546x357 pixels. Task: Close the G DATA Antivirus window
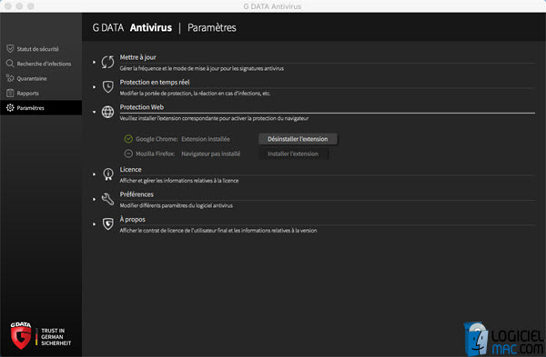(7, 6)
